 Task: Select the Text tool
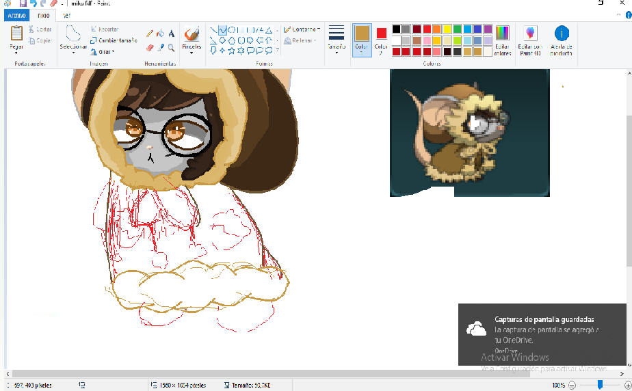[x=171, y=33]
